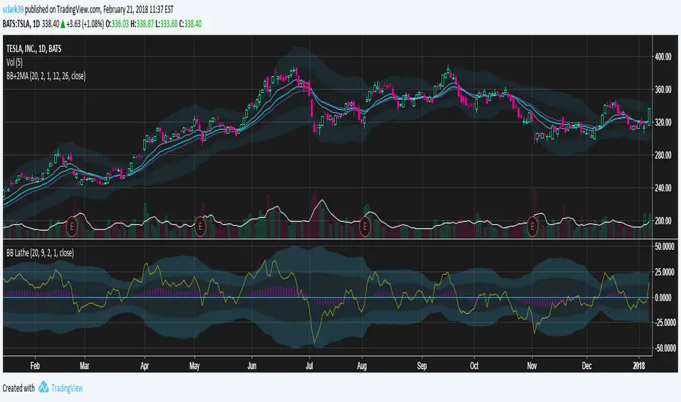Click the 240.00 price axis label

[x=663, y=188]
